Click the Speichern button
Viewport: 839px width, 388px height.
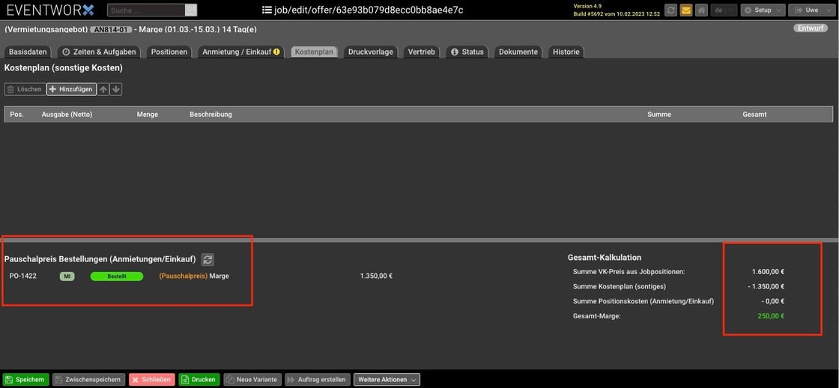pos(25,380)
